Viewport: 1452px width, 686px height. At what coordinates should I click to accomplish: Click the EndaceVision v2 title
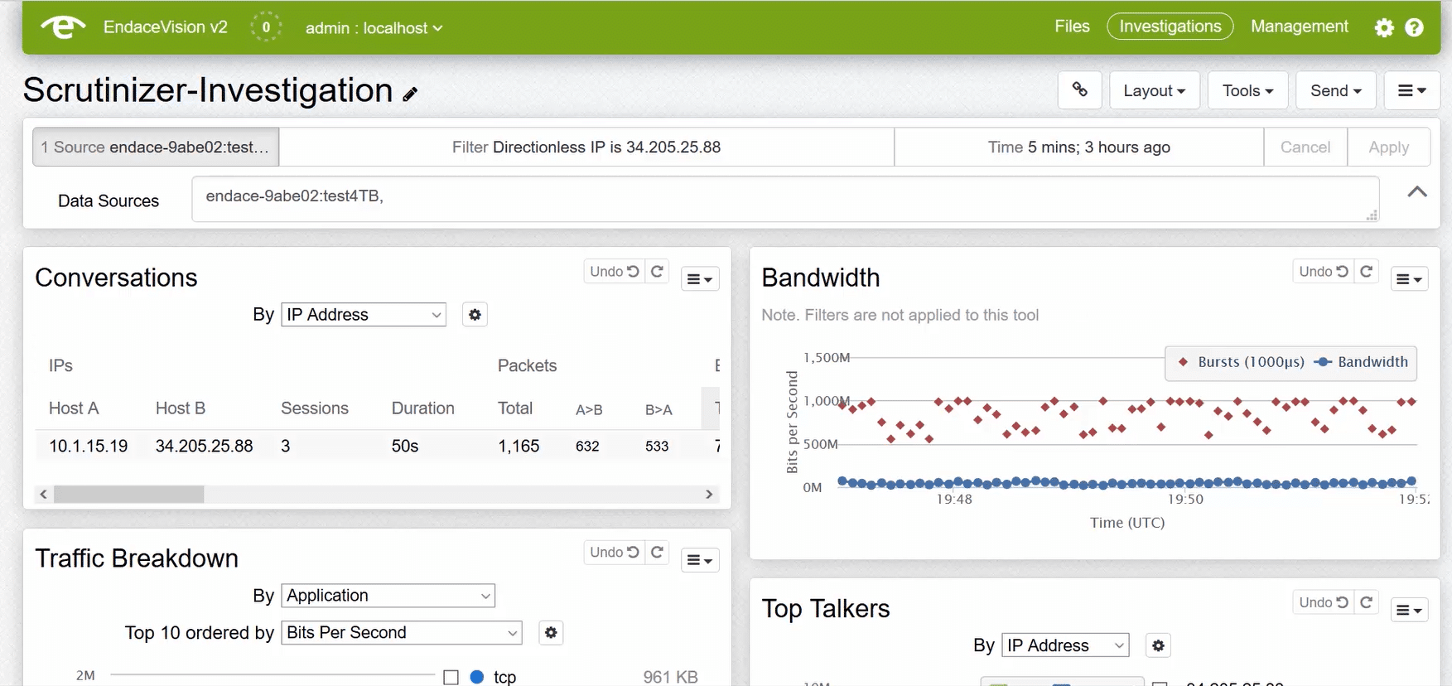click(x=166, y=27)
